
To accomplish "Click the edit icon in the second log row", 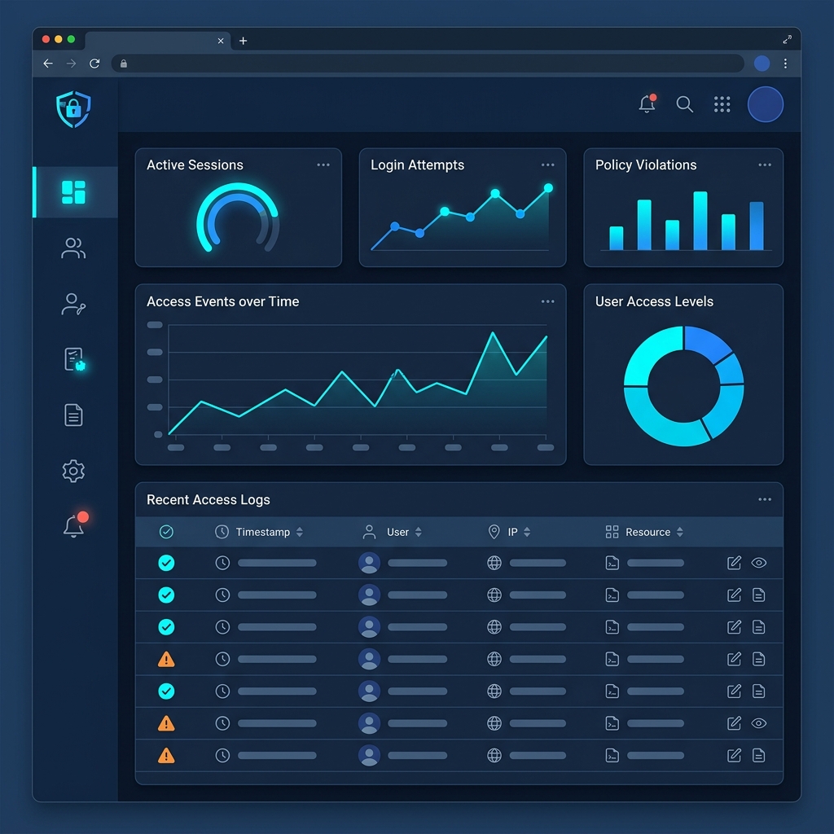I will 734,595.
